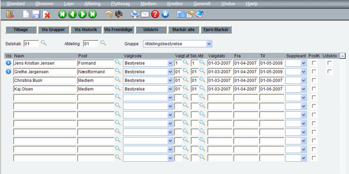The image size is (349, 174).
Task: Look up Post for Formand row
Action: coord(118,62)
